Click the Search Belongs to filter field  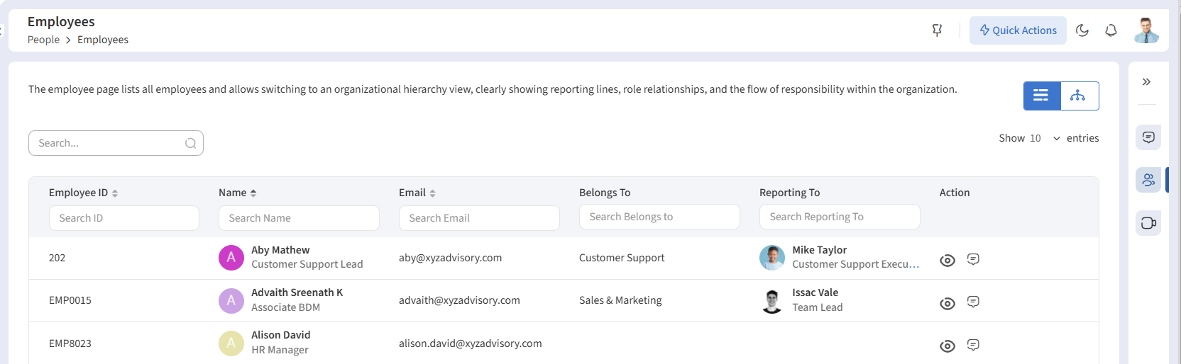[659, 217]
